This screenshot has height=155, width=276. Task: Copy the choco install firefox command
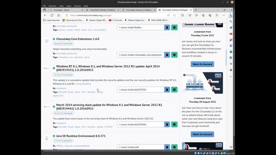pyautogui.click(x=167, y=28)
